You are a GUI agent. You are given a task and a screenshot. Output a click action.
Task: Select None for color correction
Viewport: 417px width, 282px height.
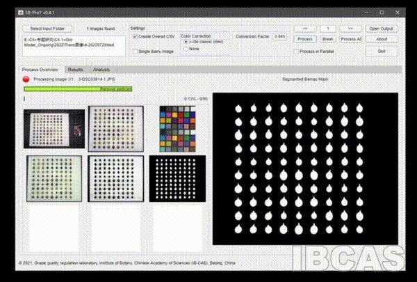tap(185, 49)
